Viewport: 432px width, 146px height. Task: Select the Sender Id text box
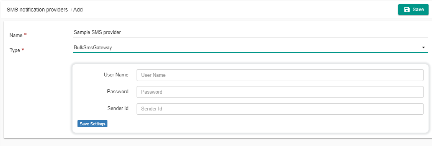point(280,109)
